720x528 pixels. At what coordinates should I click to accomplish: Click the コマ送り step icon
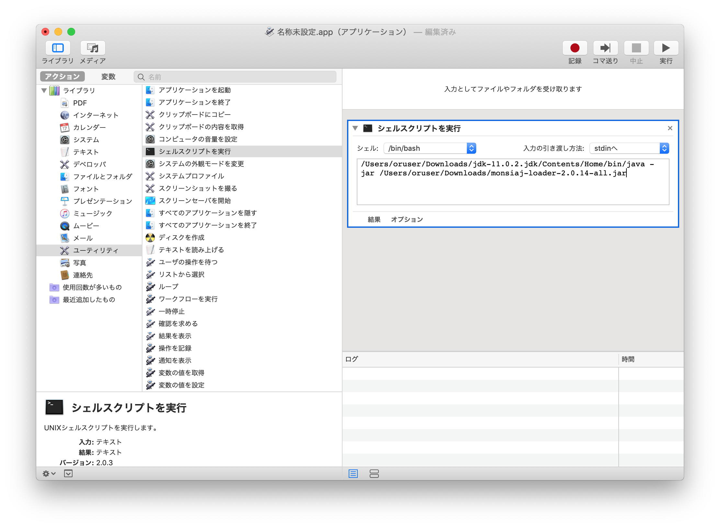[x=605, y=48]
